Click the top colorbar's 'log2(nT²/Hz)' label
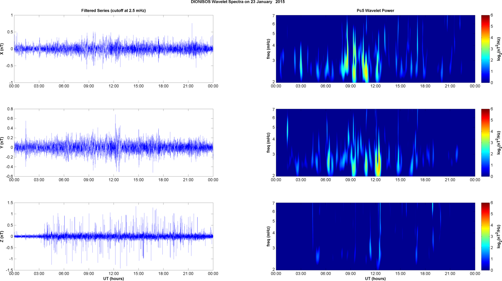 (x=500, y=49)
